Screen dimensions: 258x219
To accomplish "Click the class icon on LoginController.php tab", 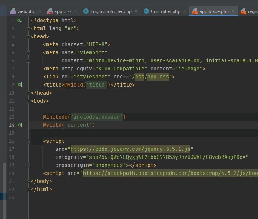I will coord(86,11).
